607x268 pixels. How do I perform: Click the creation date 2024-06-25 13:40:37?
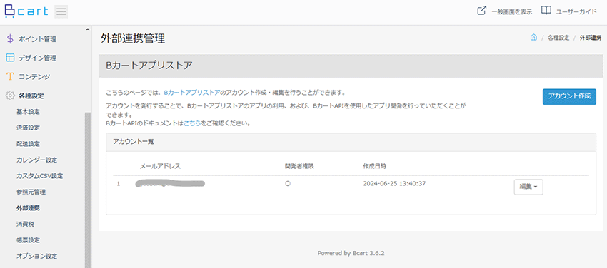(x=394, y=184)
